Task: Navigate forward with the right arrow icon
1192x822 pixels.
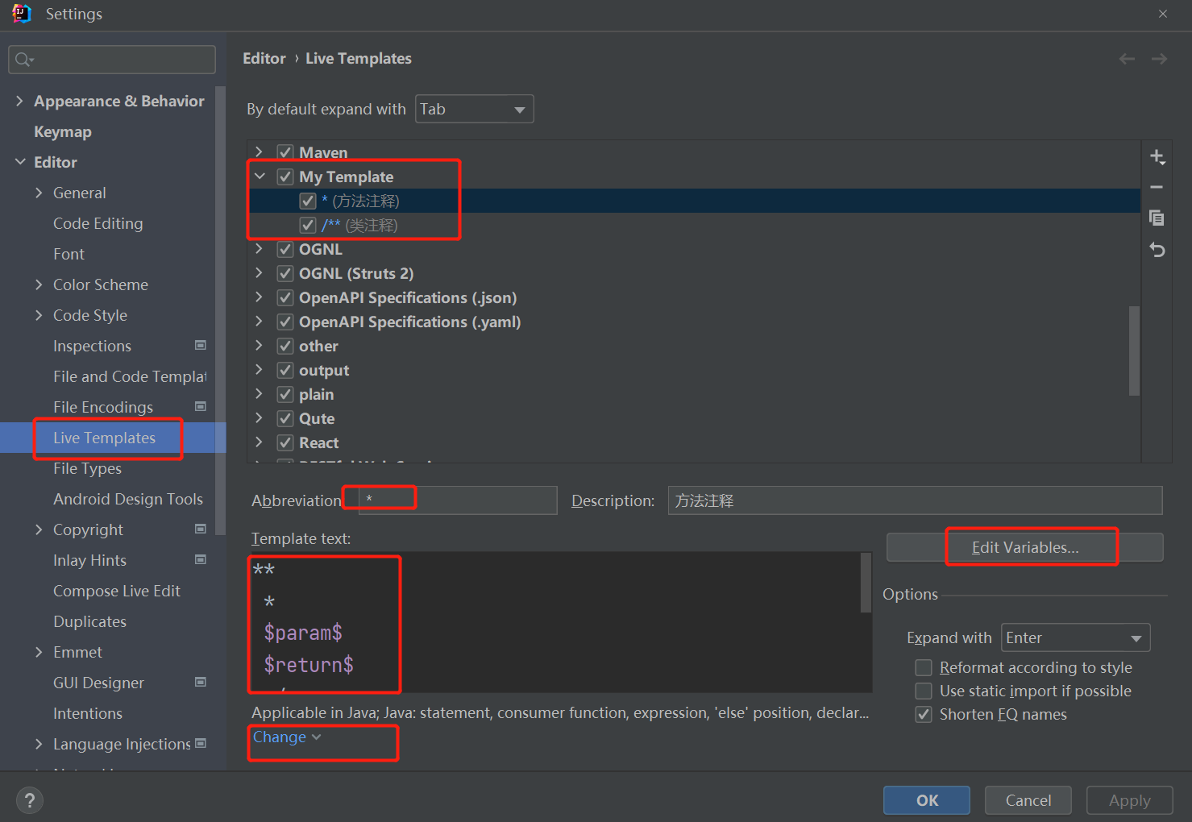Action: coord(1159,59)
